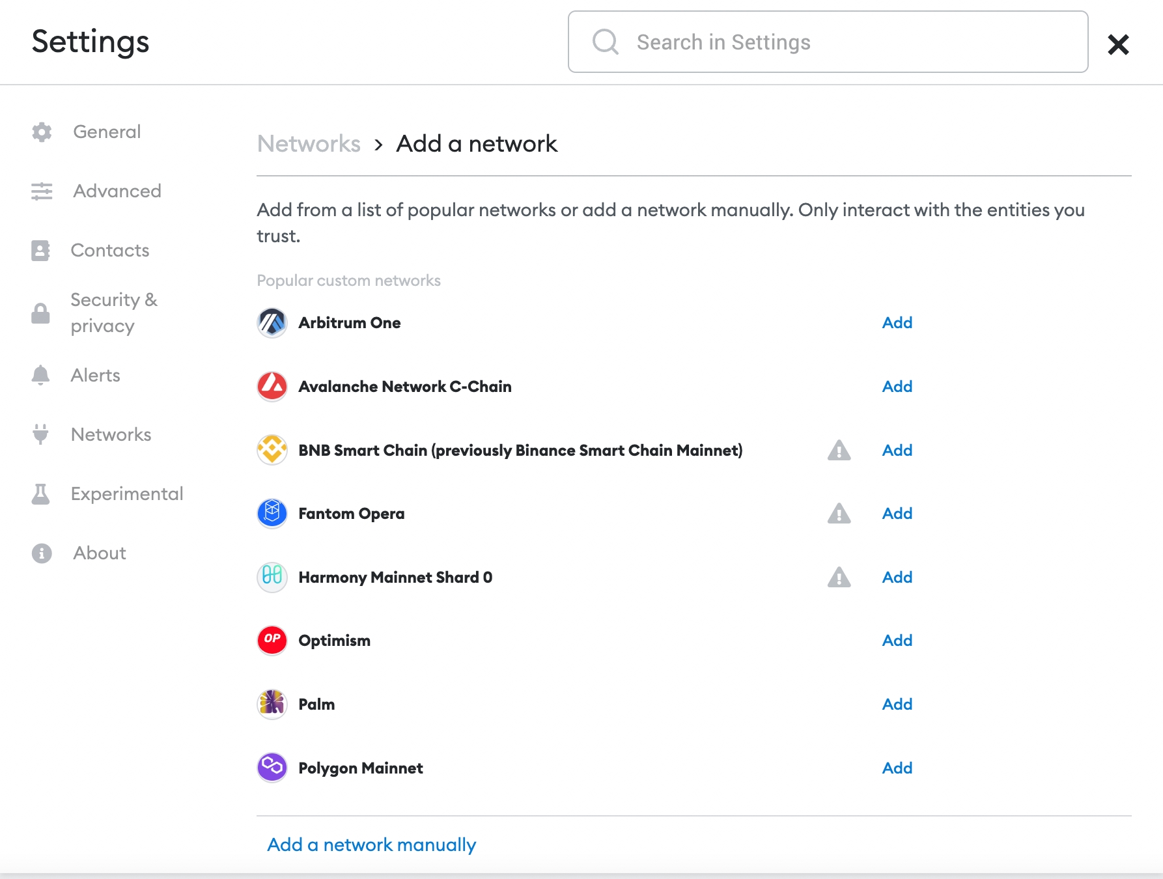This screenshot has width=1163, height=879.
Task: Click the Optimism OP logo icon
Action: pos(272,640)
